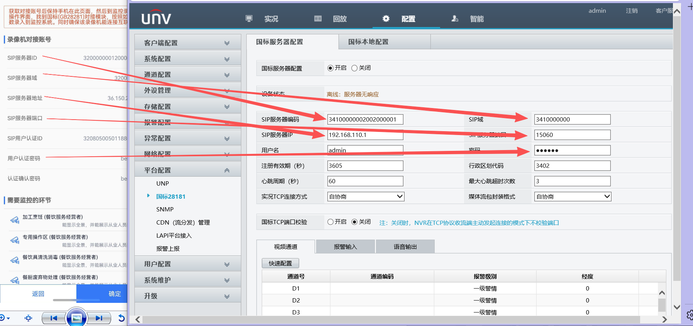The image size is (693, 326).
Task: Expand the 网络配置 sidebar section
Action: click(188, 154)
